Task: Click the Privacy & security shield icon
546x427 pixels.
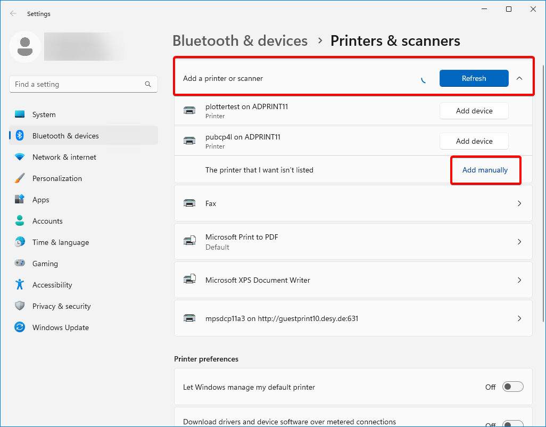Action: [20, 306]
